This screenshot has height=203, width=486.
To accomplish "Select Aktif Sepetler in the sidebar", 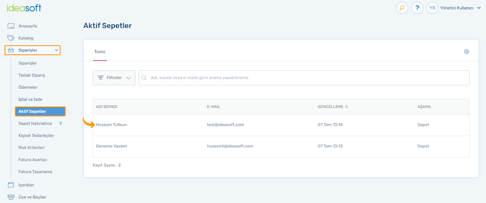I will [x=40, y=111].
